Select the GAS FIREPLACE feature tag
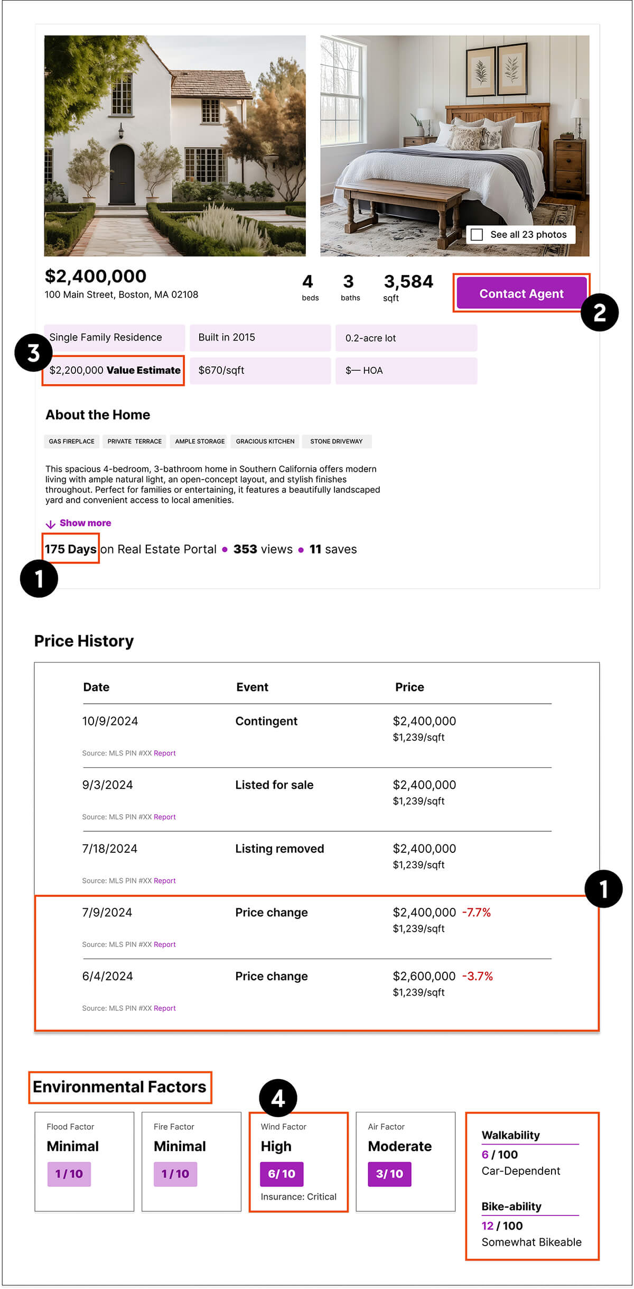The width and height of the screenshot is (634, 1289). click(72, 441)
